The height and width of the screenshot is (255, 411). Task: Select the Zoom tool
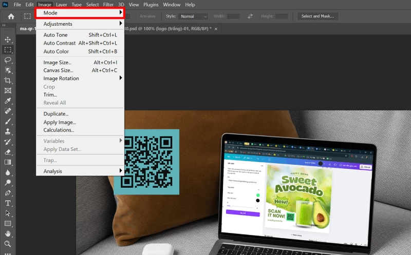8,244
